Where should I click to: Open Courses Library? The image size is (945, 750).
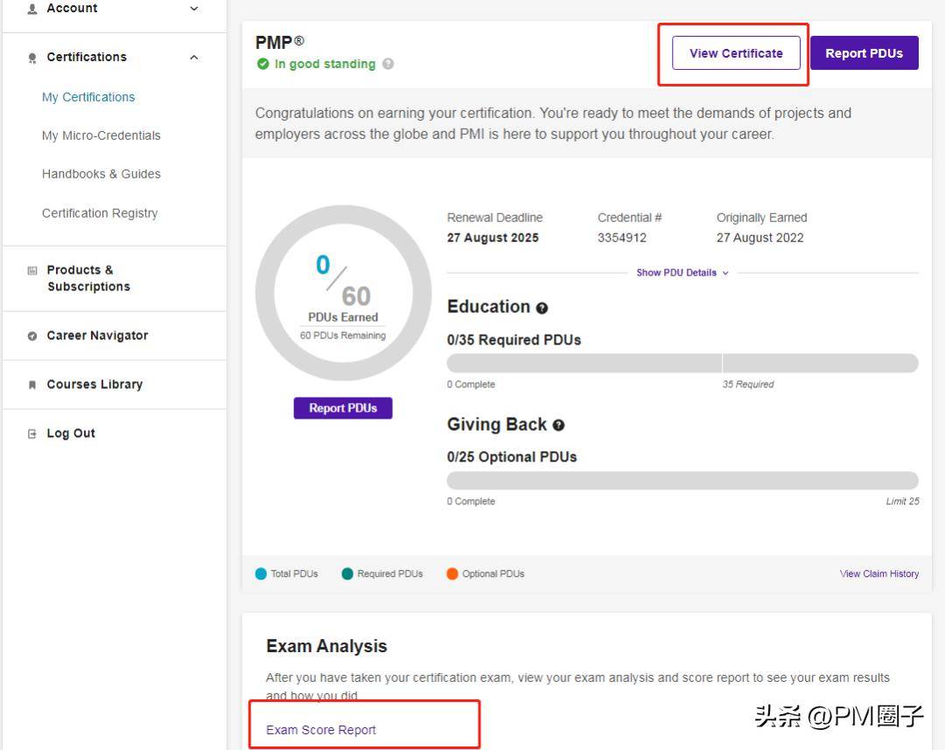point(94,384)
